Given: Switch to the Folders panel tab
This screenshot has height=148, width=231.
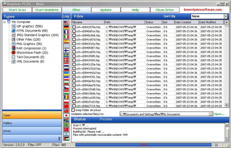Looking at the screenshot, I should [32, 123].
